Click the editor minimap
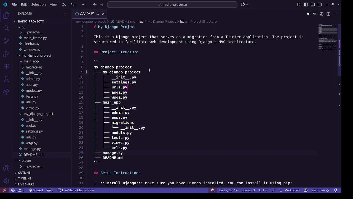 point(328,37)
